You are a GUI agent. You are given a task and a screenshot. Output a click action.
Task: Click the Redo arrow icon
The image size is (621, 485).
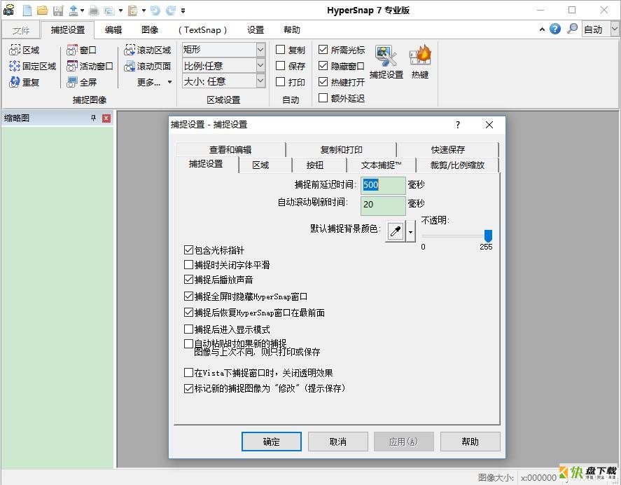click(x=171, y=11)
